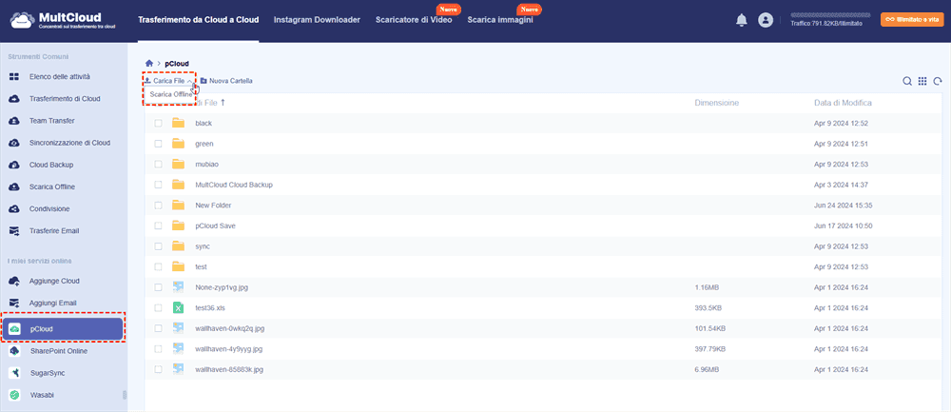
Task: Open the pCloud Save folder name
Action: pos(215,226)
